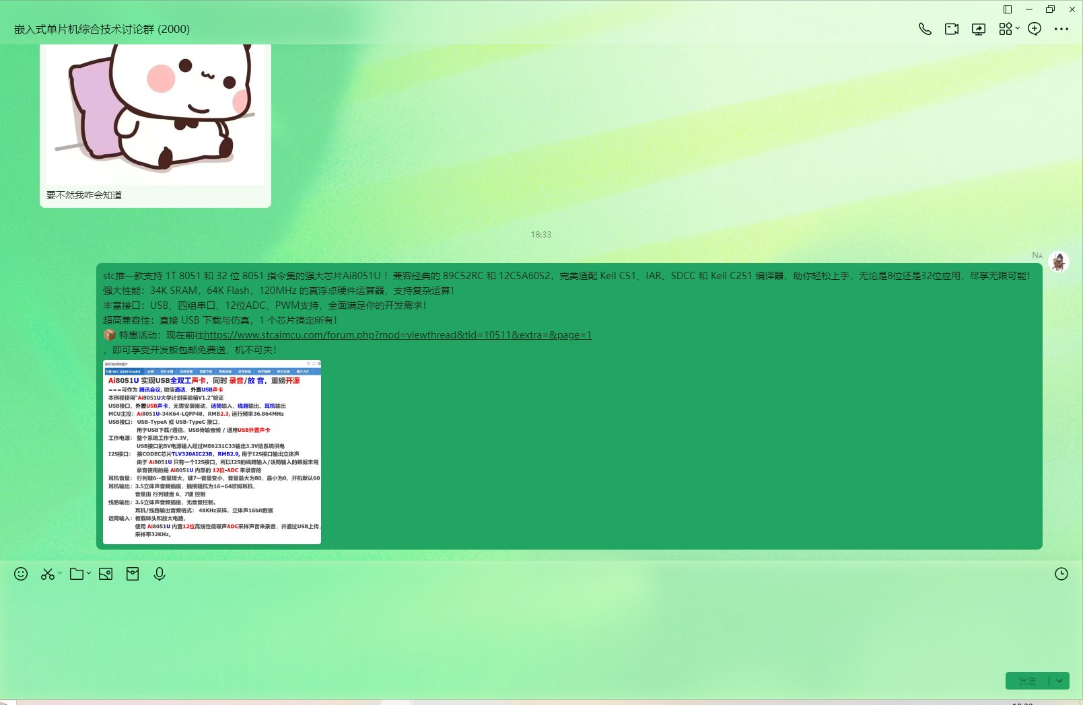The width and height of the screenshot is (1083, 705).
Task: Open the message history clock icon
Action: tap(1061, 574)
